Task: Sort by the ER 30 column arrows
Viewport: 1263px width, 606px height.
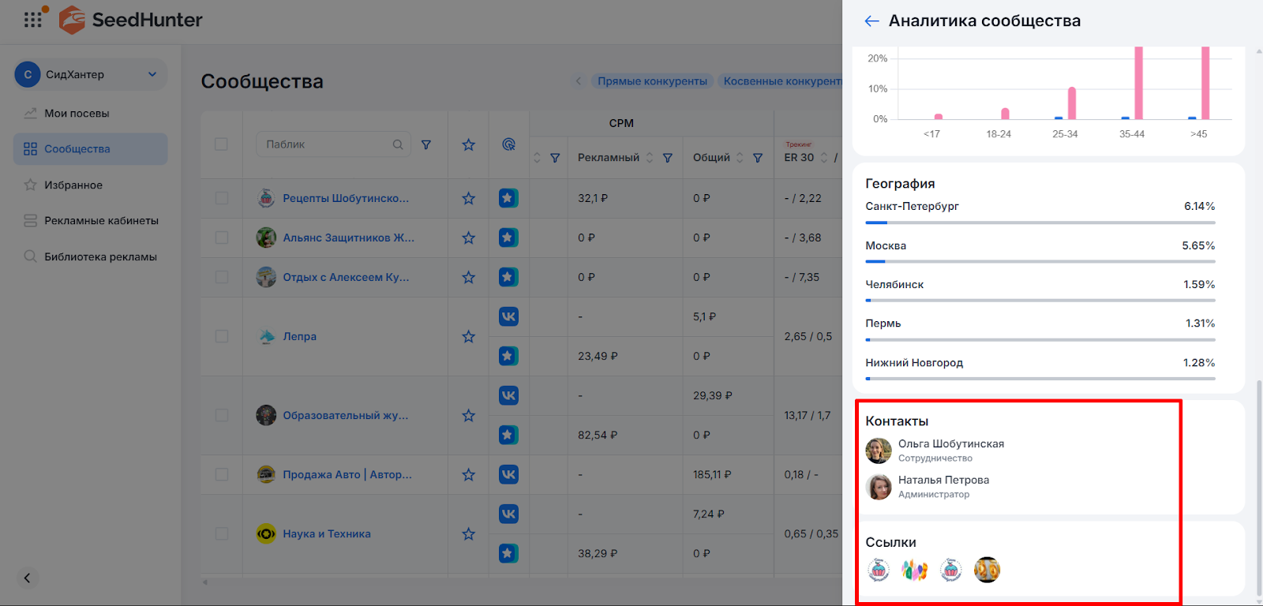Action: pyautogui.click(x=824, y=158)
